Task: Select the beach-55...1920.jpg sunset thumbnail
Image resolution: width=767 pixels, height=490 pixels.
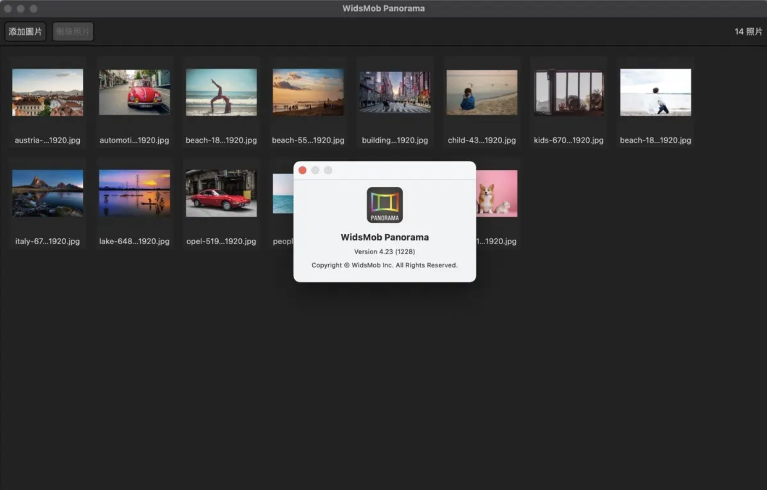Action: [308, 92]
